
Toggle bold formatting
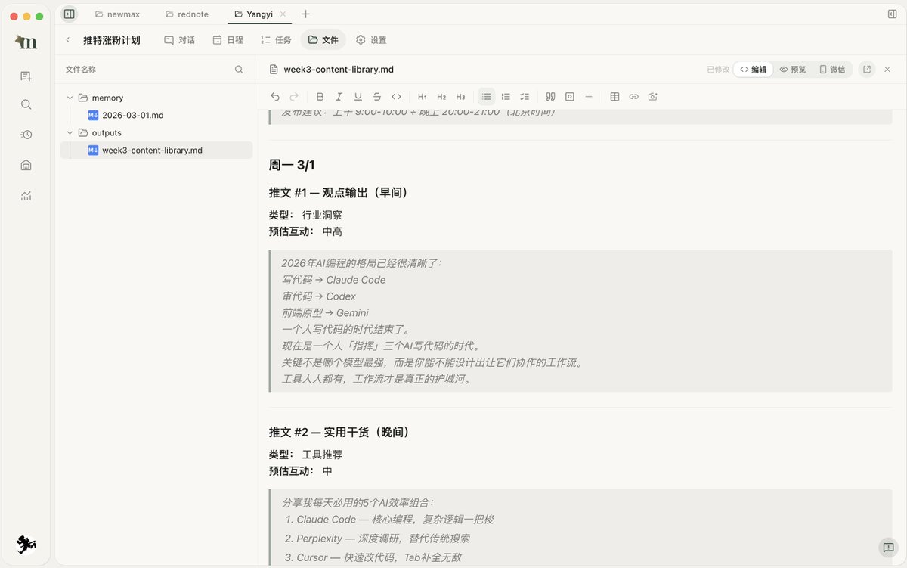pos(320,97)
